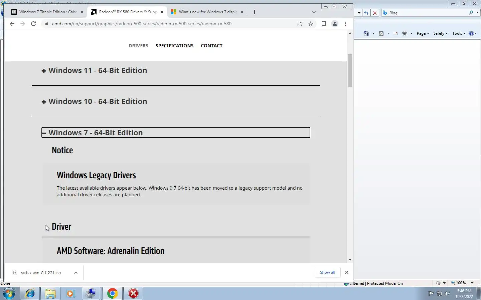The image size is (481, 300).
Task: Click the magnifier search icon in Internet Explorer
Action: [x=471, y=13]
